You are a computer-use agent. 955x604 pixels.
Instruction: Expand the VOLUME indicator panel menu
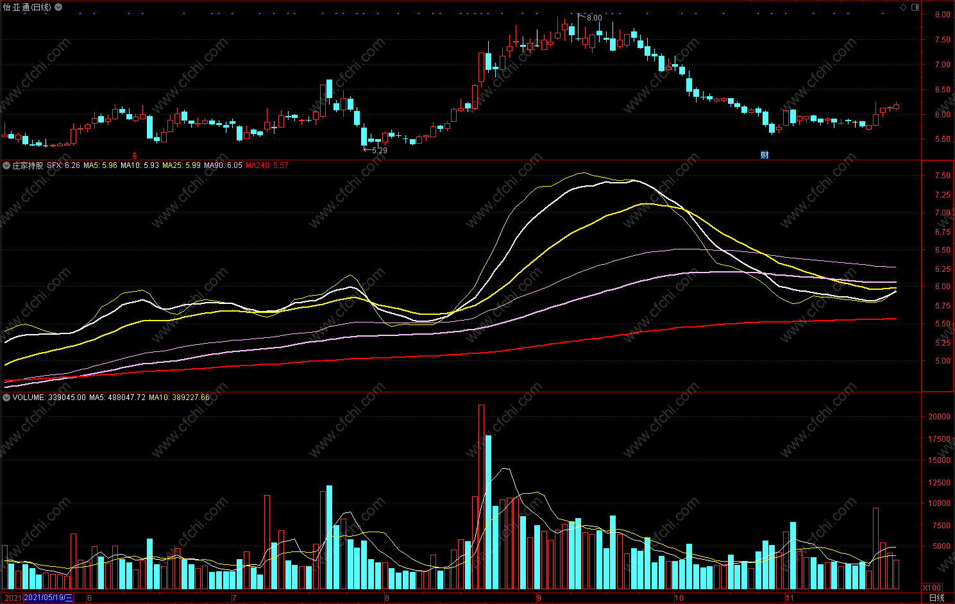[x=6, y=398]
